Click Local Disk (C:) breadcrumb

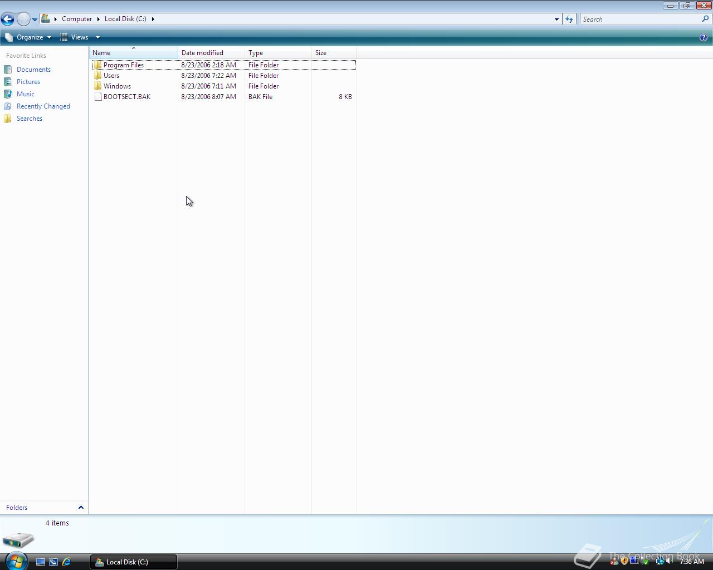click(x=125, y=19)
